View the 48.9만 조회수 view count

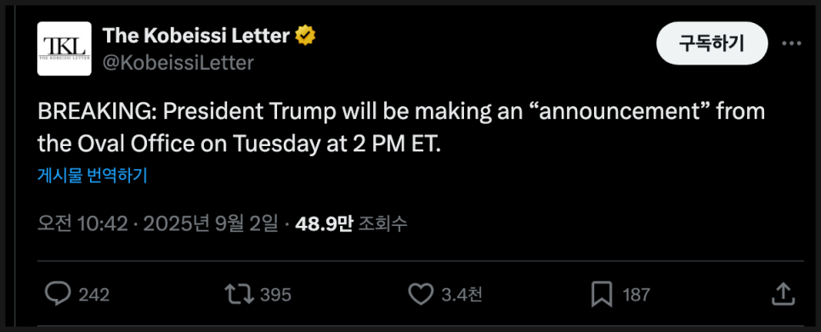[x=351, y=224]
